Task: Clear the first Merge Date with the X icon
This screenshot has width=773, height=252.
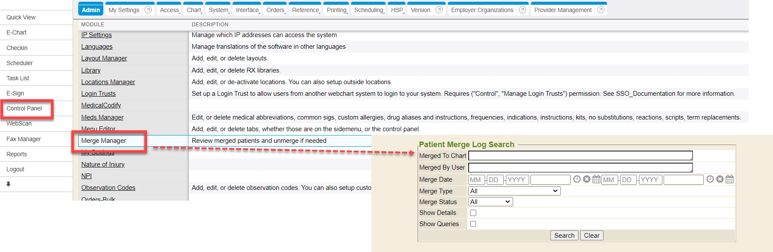Action: [587, 179]
